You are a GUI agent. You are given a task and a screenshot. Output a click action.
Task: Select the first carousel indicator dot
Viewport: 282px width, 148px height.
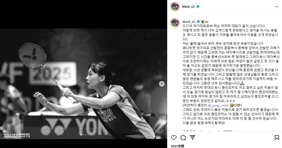pos(81,135)
